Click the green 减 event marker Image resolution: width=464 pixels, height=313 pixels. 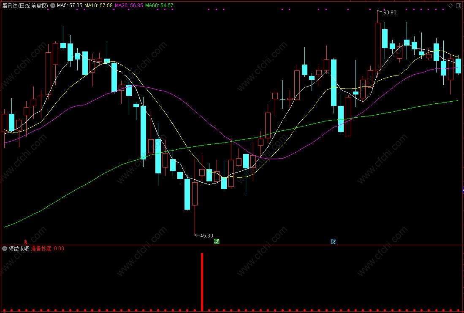[x=217, y=242]
